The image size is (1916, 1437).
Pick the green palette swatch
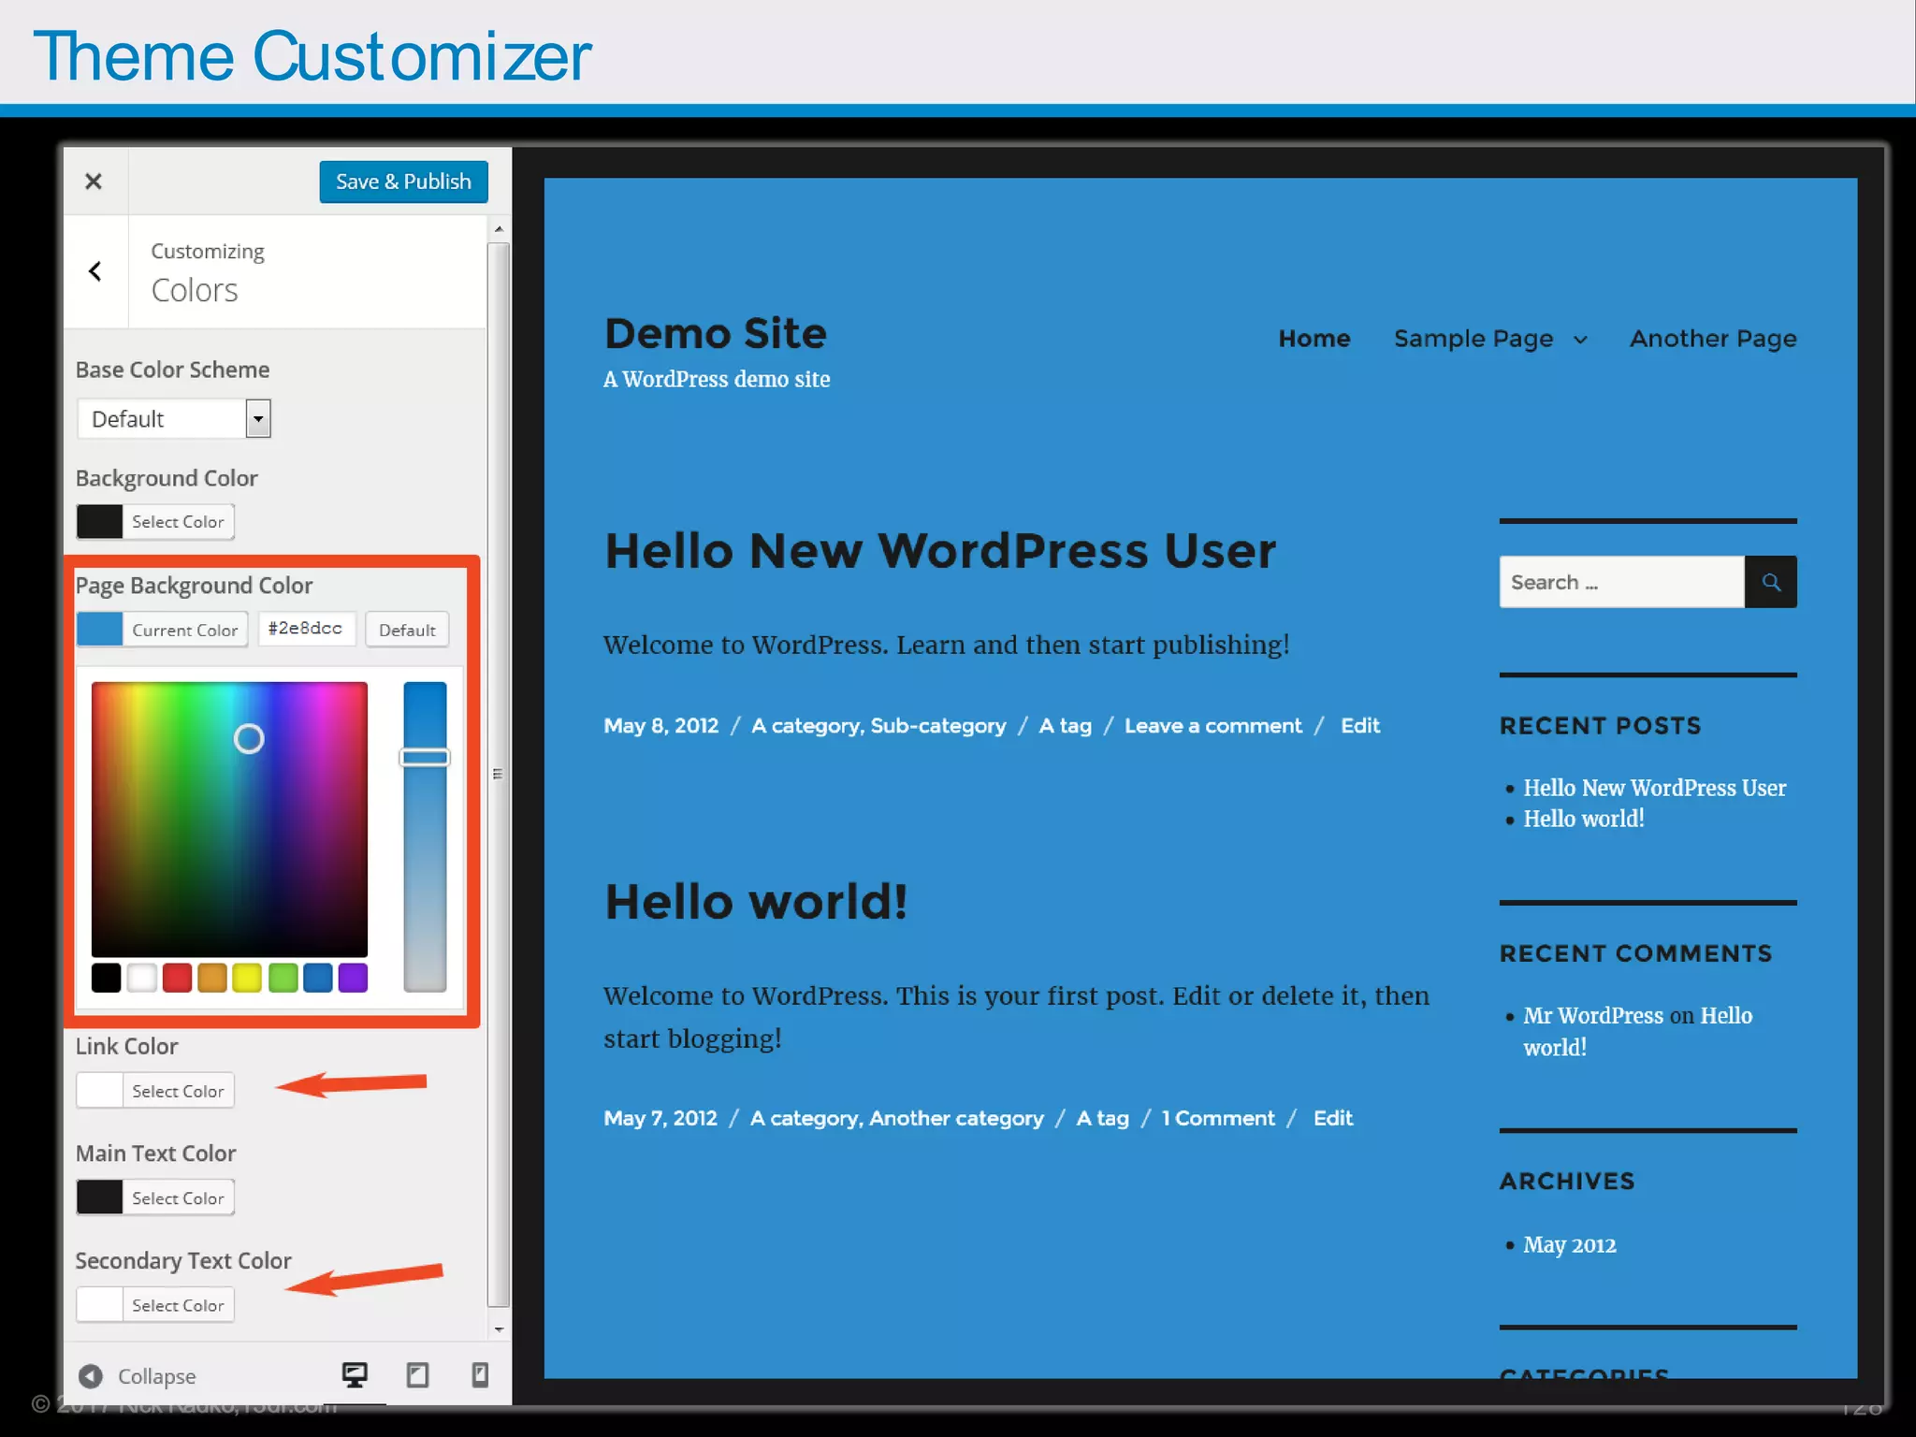pyautogui.click(x=283, y=978)
